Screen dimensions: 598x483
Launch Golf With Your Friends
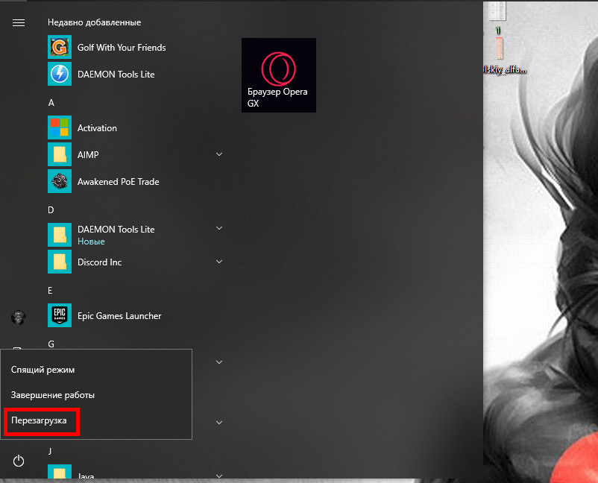121,48
